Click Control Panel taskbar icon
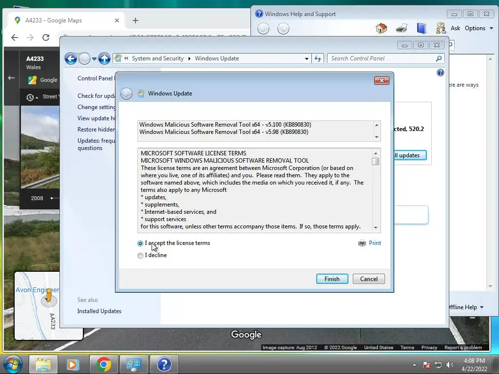499x374 pixels. pos(134,364)
